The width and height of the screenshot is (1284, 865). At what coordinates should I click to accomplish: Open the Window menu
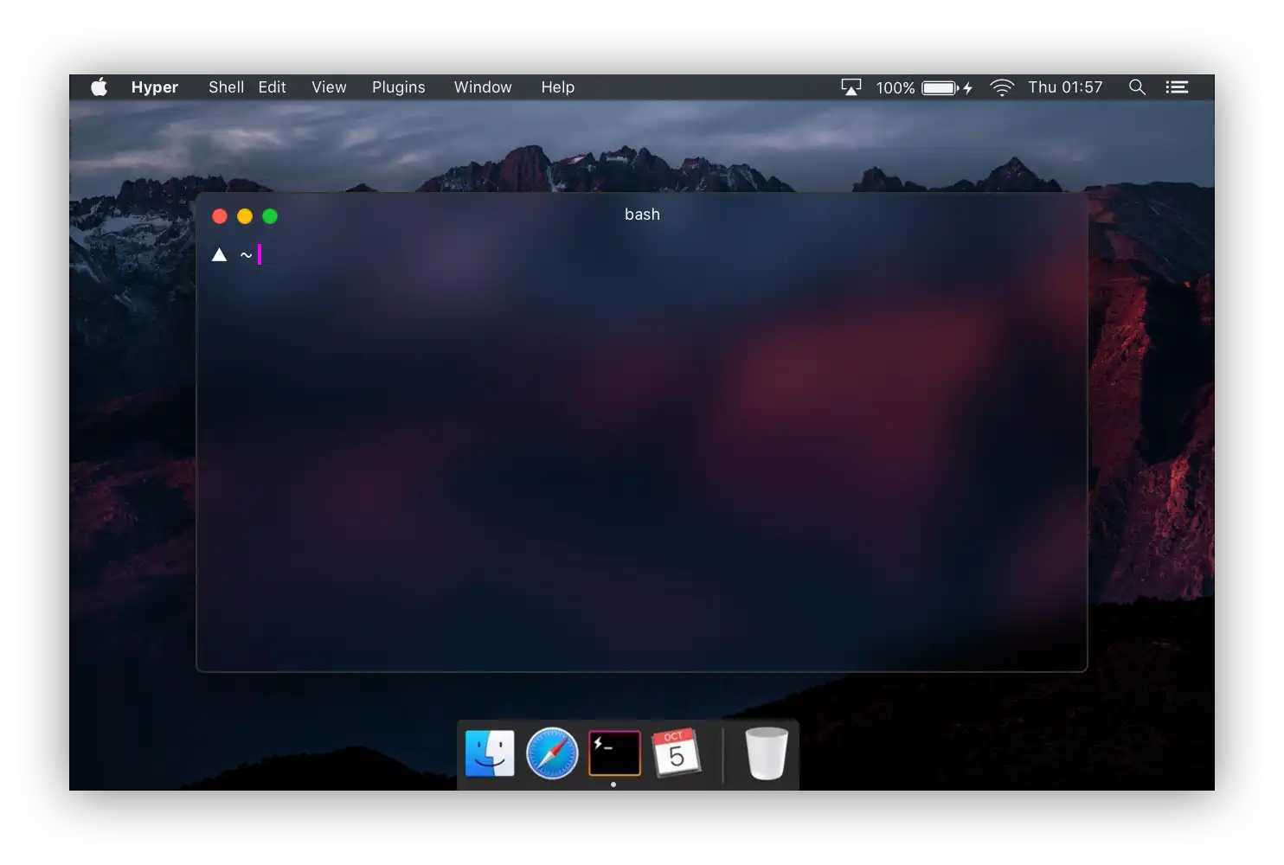(x=483, y=87)
